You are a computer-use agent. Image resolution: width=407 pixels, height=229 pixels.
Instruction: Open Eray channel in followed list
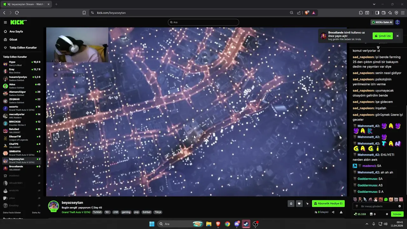pos(22,71)
